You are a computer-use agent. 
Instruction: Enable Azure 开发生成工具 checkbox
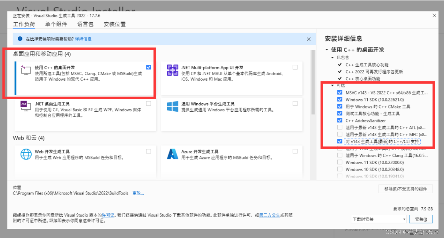(295, 151)
